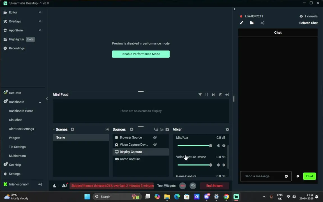Open the Overlays sidebar item

pos(15,21)
